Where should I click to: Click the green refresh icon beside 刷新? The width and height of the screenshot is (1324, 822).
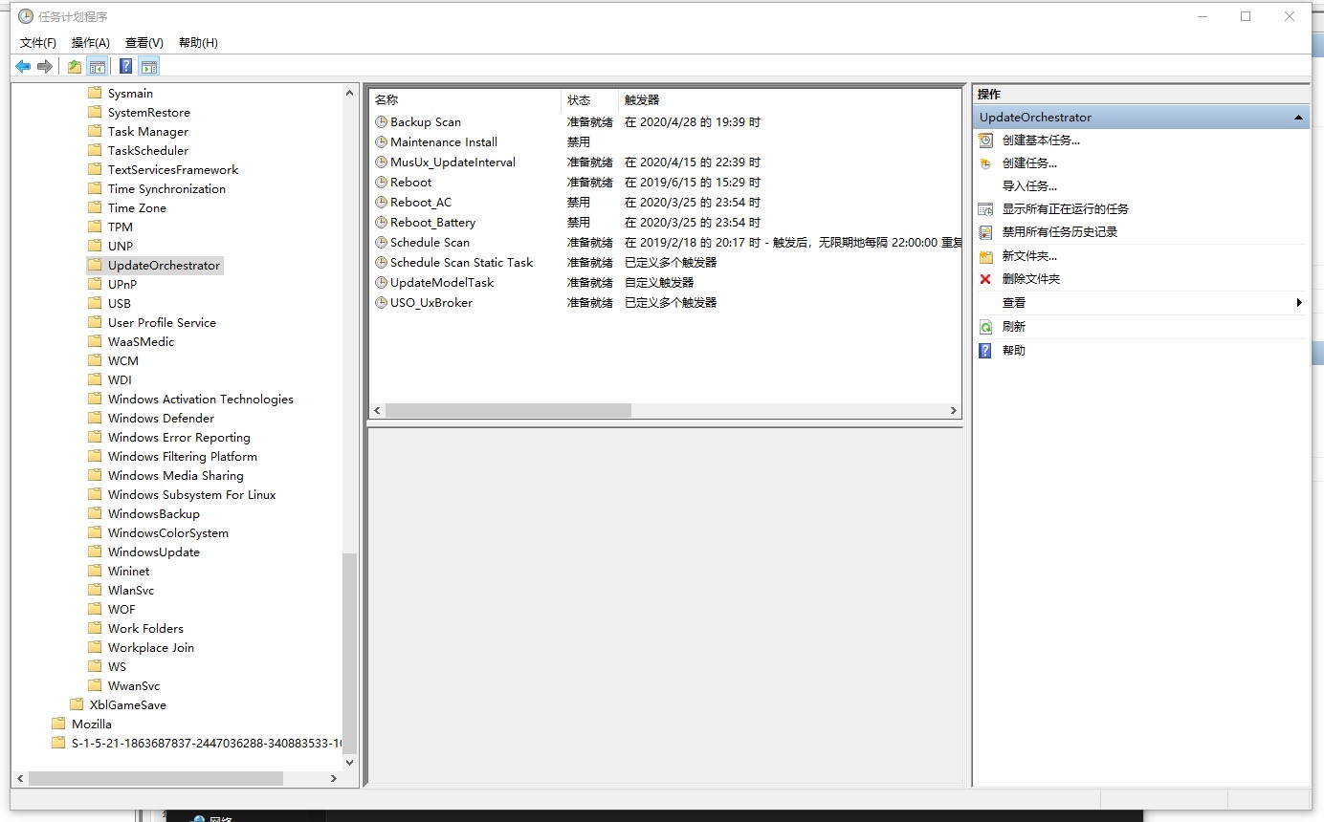(x=985, y=327)
